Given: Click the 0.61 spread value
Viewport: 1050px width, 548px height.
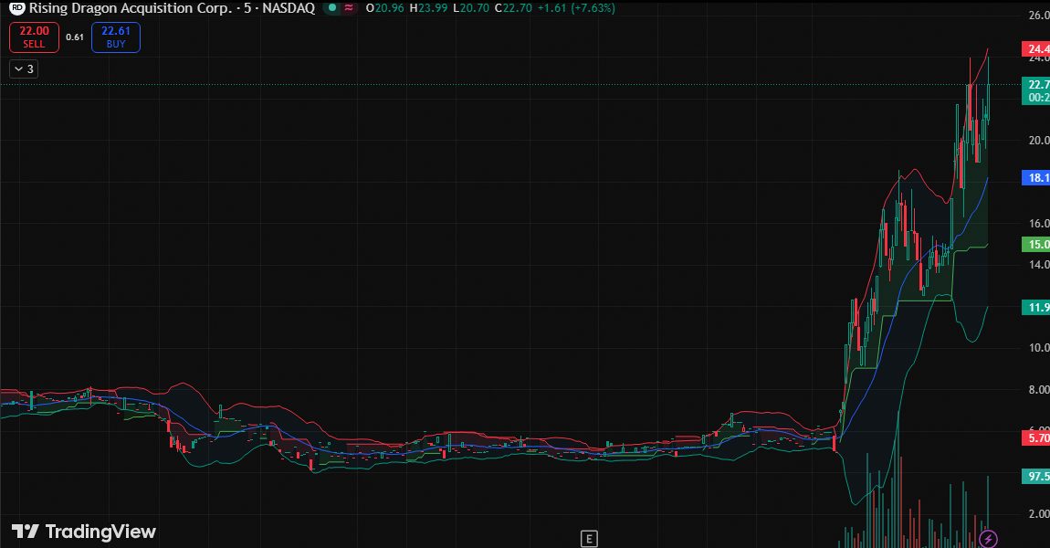Looking at the screenshot, I should click(x=75, y=37).
